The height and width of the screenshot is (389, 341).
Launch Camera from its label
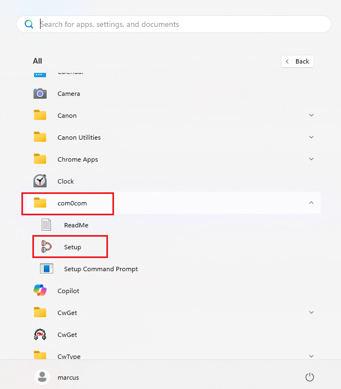click(x=69, y=94)
